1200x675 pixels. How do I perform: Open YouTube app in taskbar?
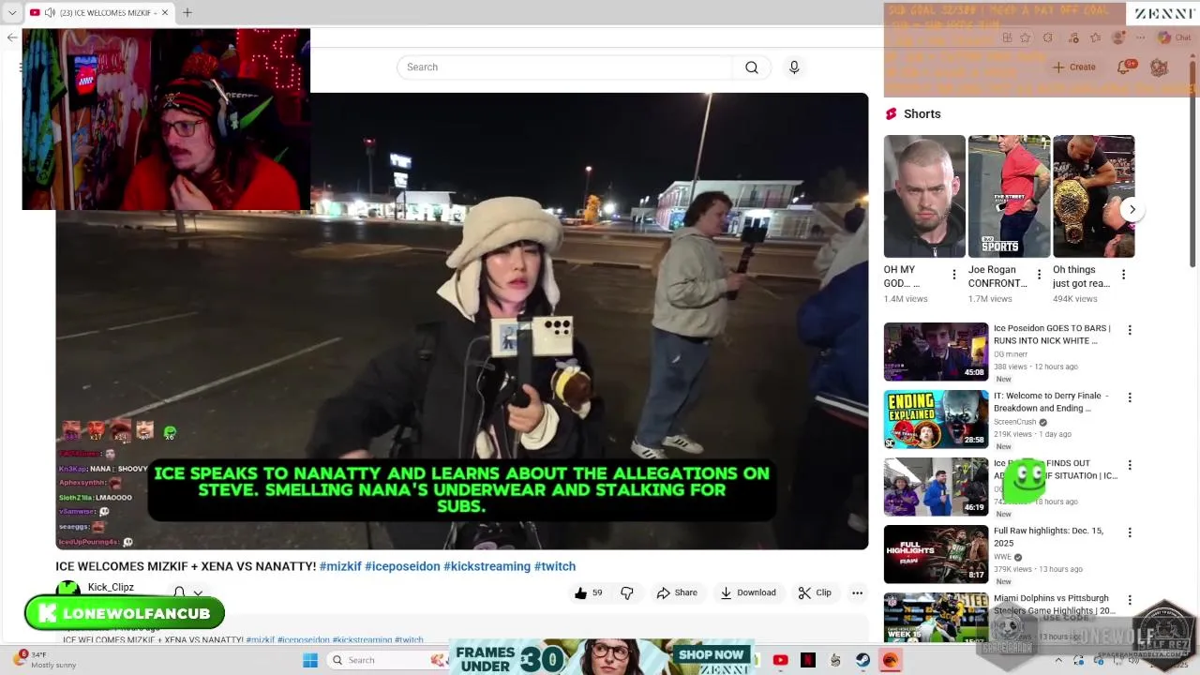780,660
